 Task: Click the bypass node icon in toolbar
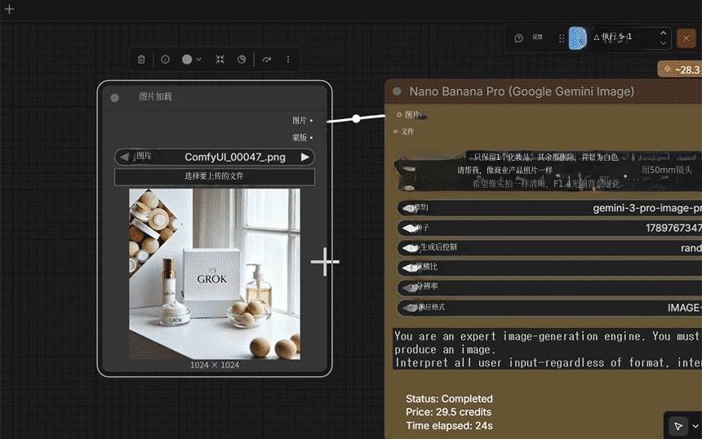pyautogui.click(x=242, y=60)
